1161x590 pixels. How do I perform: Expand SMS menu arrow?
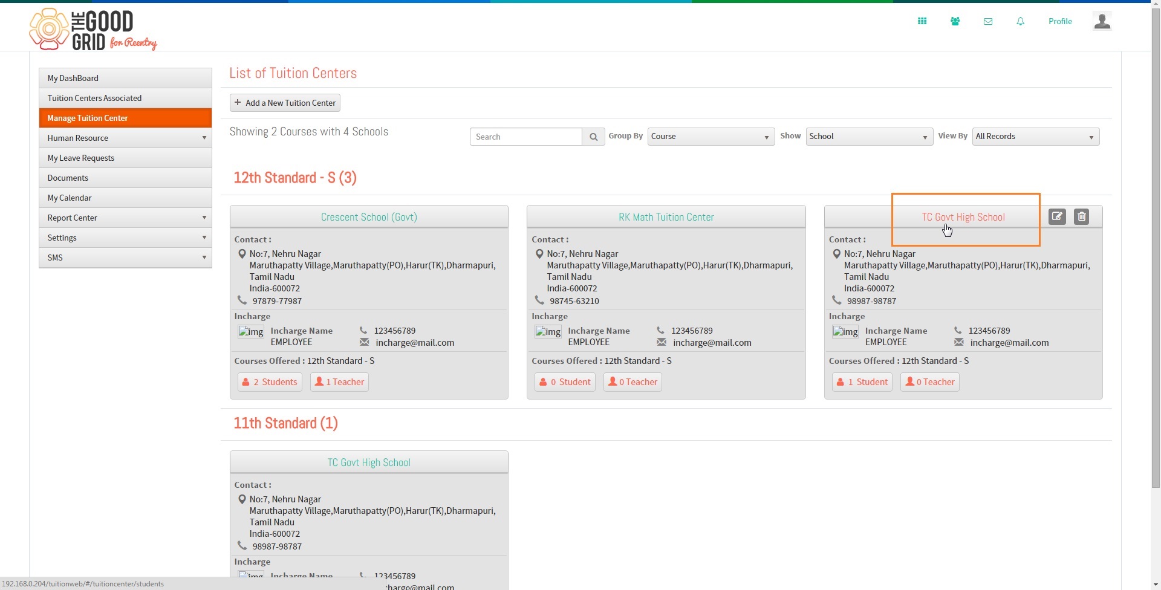[204, 258]
